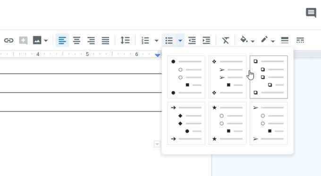Click the increase indent icon

coord(206,40)
